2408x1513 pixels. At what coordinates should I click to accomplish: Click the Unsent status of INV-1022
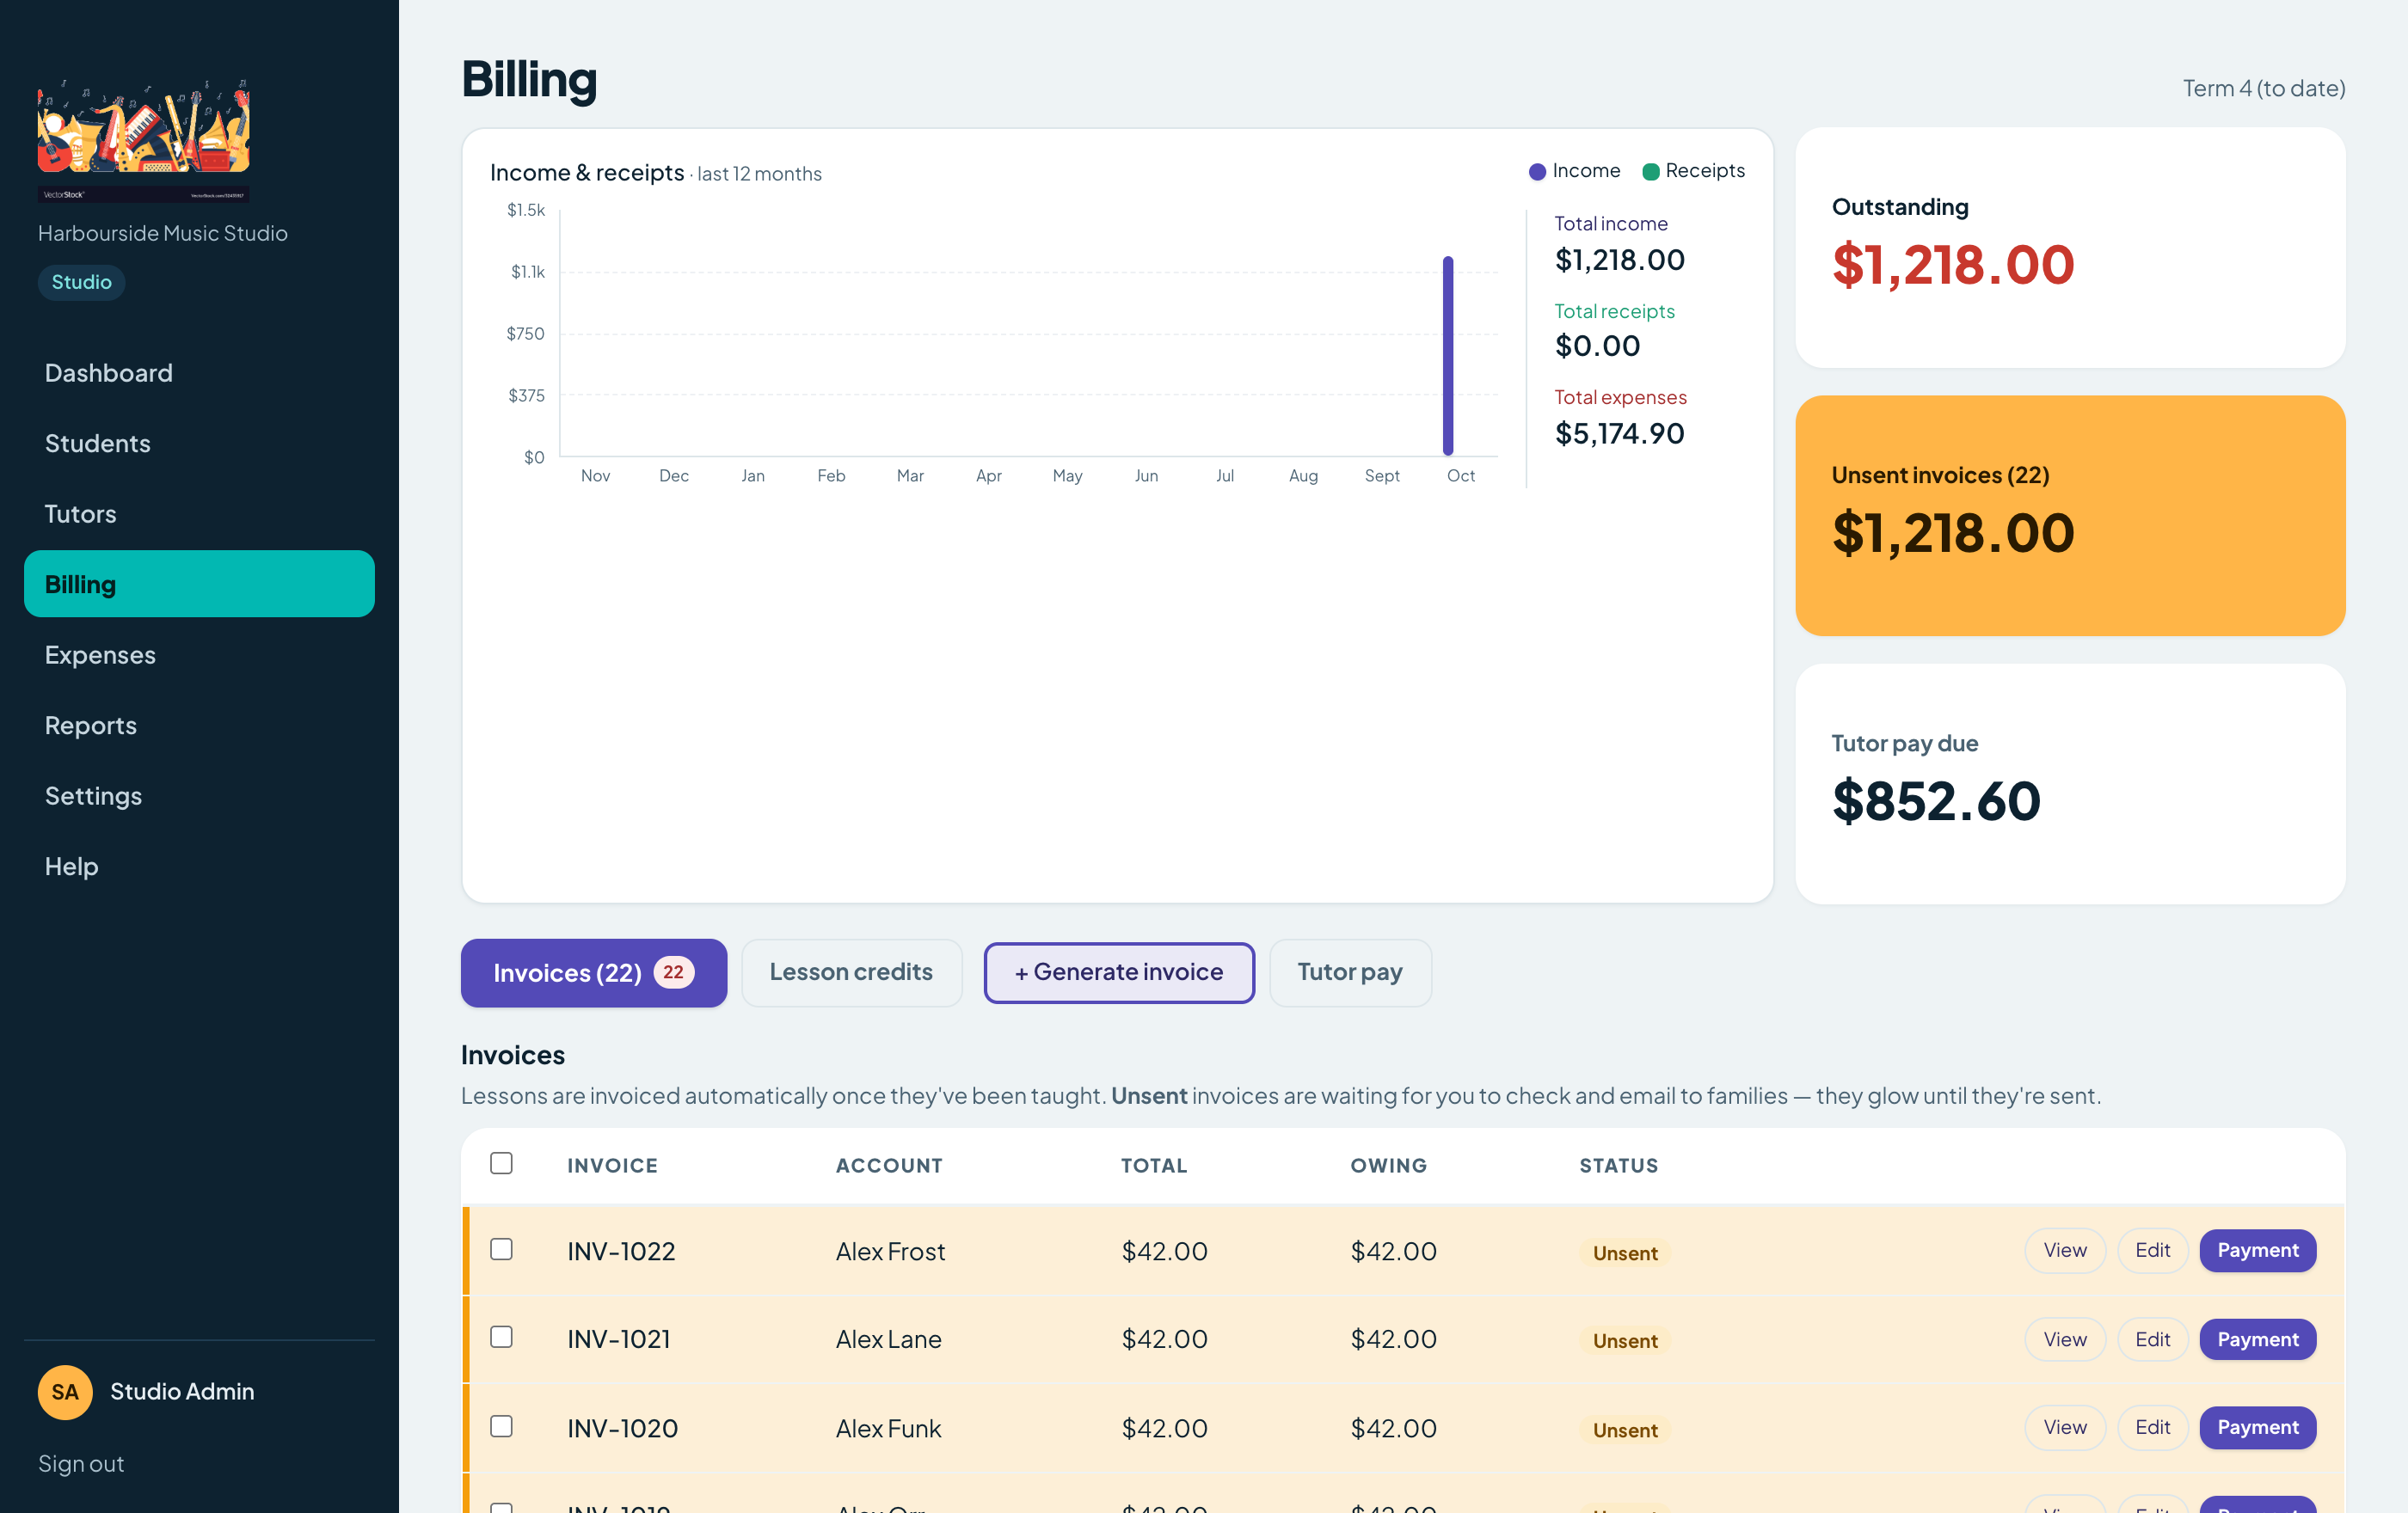pos(1625,1253)
